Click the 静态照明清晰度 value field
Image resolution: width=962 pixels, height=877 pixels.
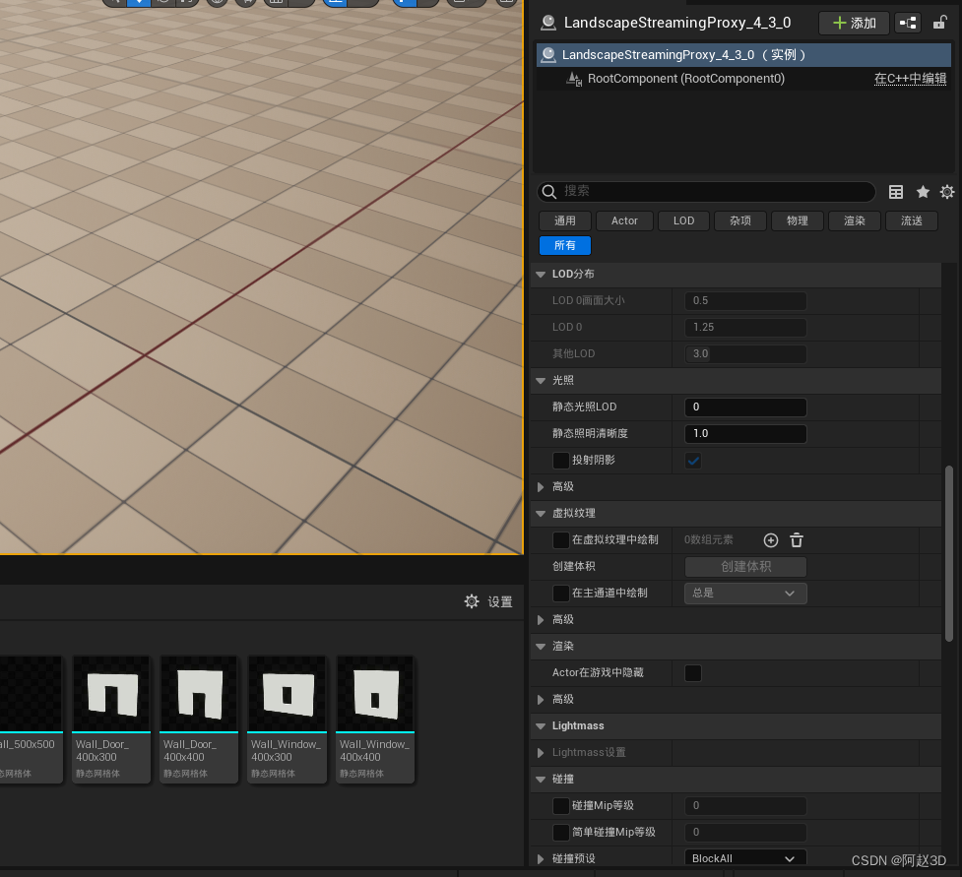[745, 434]
